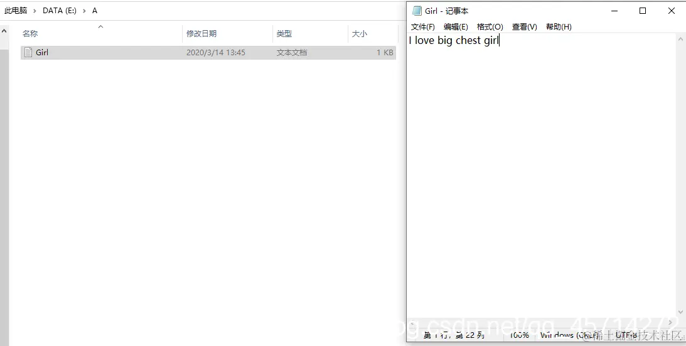This screenshot has width=686, height=346.
Task: Open the 格式(O) menu in Notepad
Action: point(490,27)
